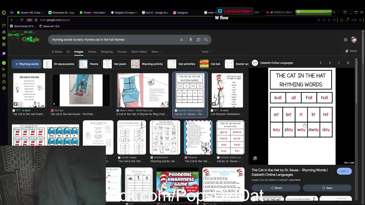This screenshot has height=205, width=365.
Task: Open Extensions cube icon in sidebar
Action: click(x=4, y=82)
